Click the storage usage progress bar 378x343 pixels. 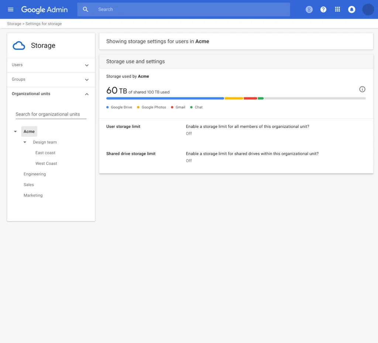(236, 98)
